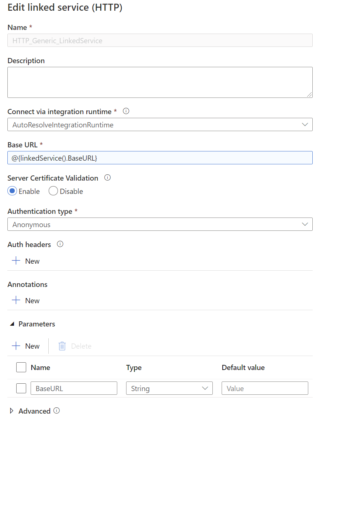Click the Delete trash can icon
The width and height of the screenshot is (340, 510).
click(x=62, y=346)
